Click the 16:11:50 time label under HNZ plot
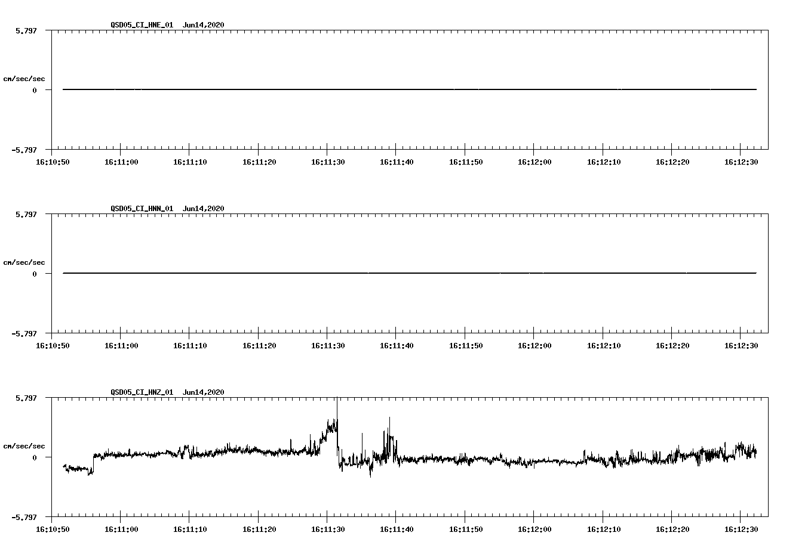811x551 pixels. (466, 529)
